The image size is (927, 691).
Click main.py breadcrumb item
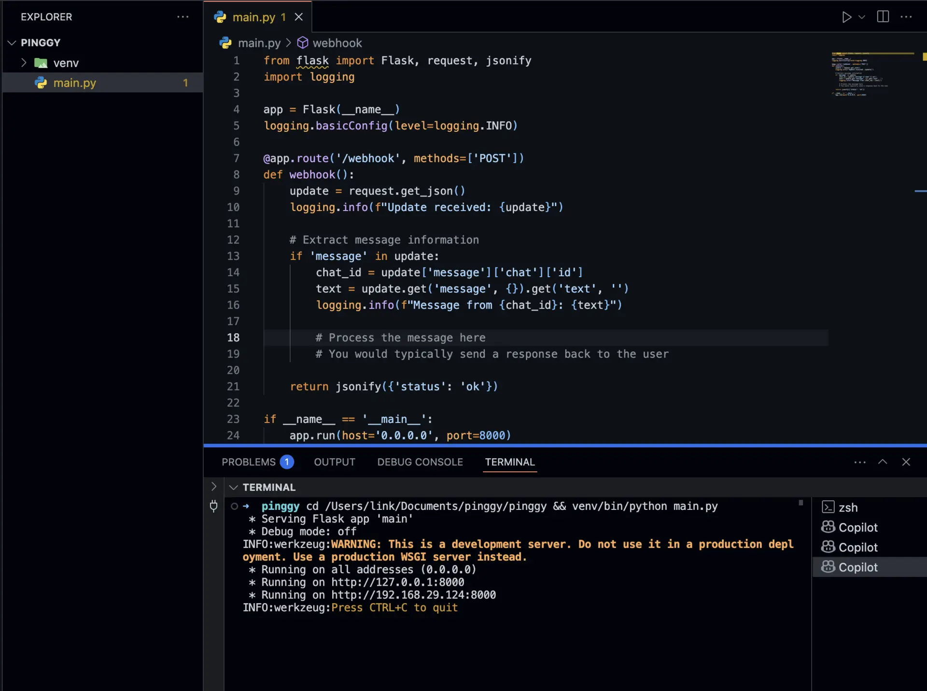point(259,43)
